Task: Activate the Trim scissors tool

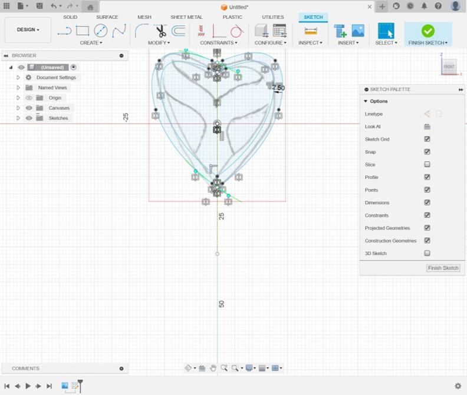Action: [160, 31]
